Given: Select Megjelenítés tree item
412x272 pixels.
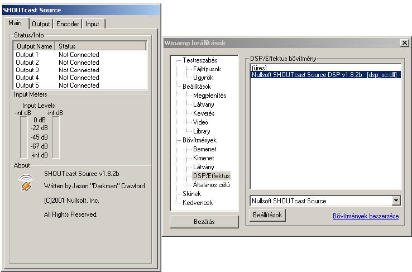Looking at the screenshot, I should point(210,96).
